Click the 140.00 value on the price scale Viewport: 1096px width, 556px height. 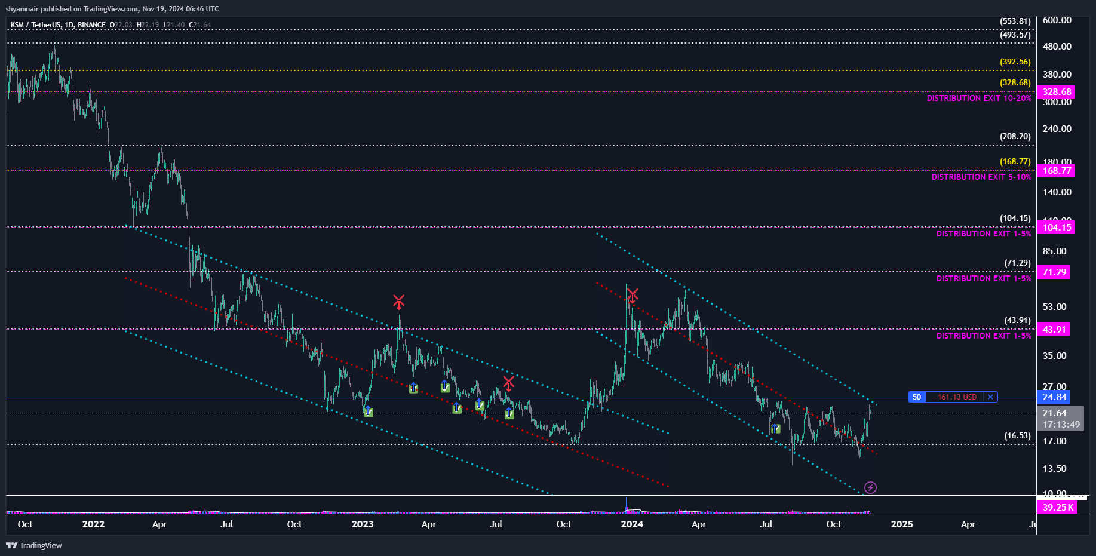pyautogui.click(x=1057, y=192)
